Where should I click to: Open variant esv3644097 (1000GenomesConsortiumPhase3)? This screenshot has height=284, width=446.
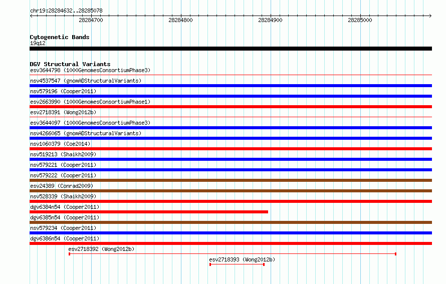click(90, 123)
